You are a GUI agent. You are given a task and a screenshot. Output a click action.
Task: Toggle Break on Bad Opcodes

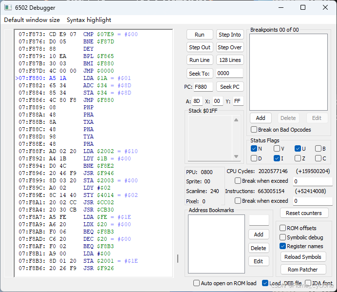[281, 130]
